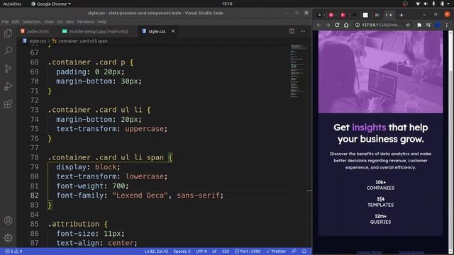
Task: Click the 12m+ QUERIES stat in Chrome
Action: (380, 219)
